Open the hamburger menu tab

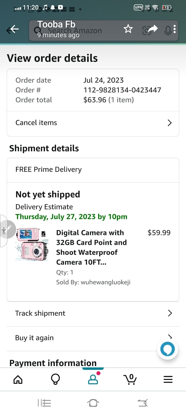pyautogui.click(x=168, y=380)
